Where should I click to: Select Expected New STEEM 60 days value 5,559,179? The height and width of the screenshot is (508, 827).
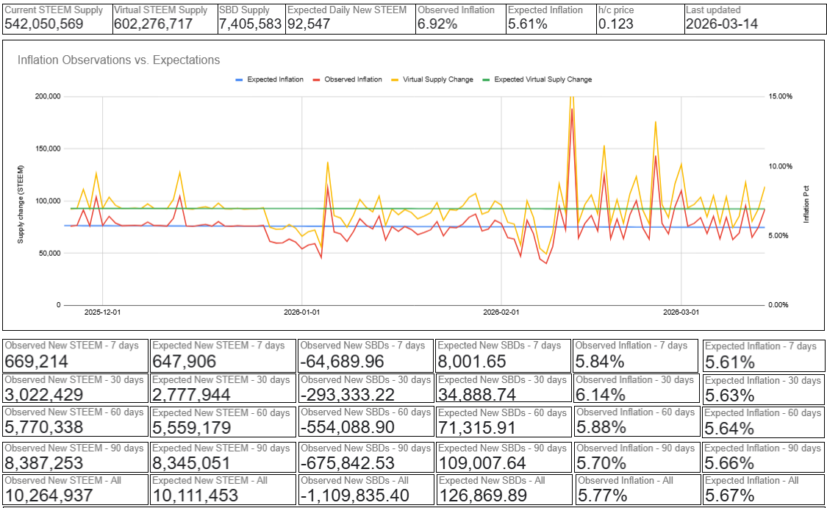tap(191, 428)
